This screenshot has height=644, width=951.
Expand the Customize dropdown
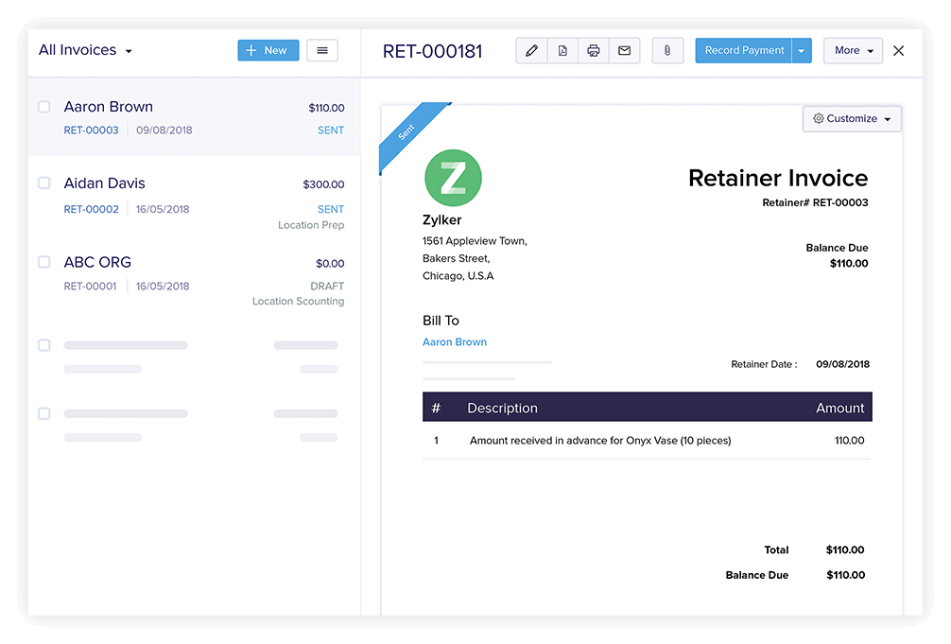(887, 118)
